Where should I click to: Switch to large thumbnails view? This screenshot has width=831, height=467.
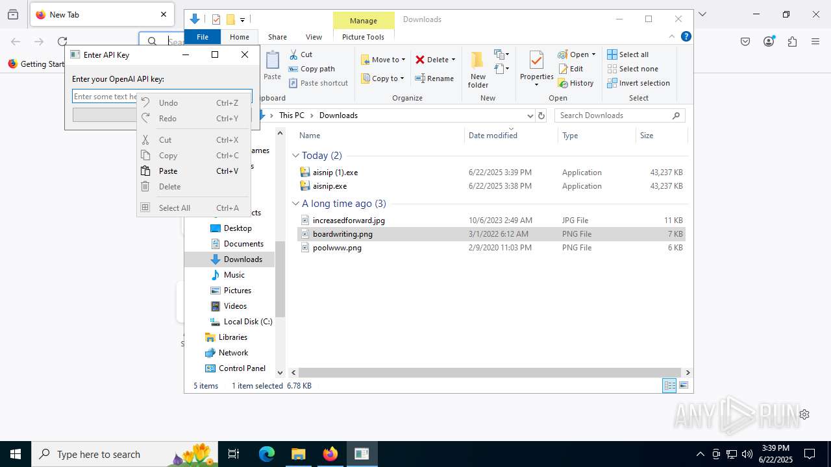coord(683,385)
